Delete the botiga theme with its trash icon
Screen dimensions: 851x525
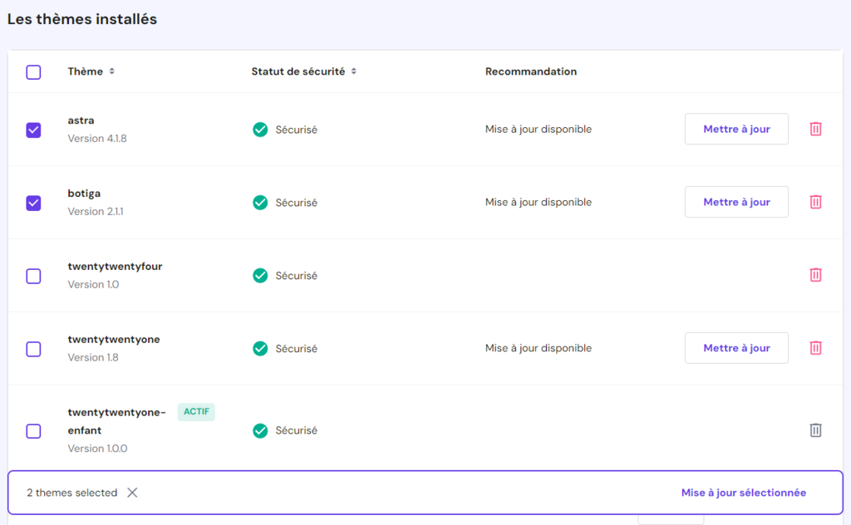pyautogui.click(x=816, y=202)
